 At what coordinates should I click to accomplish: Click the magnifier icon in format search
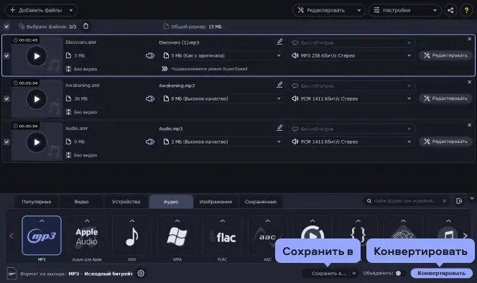click(x=369, y=201)
